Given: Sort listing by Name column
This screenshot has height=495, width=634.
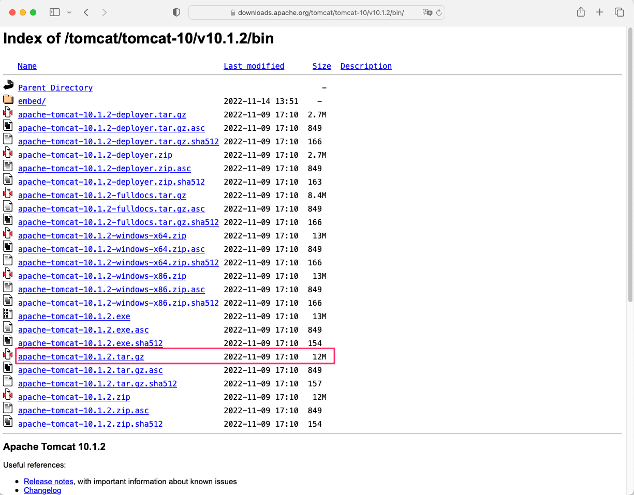Looking at the screenshot, I should click(27, 66).
